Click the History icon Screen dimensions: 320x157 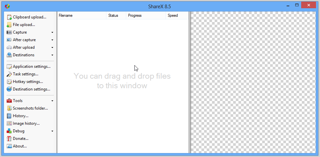(9, 116)
